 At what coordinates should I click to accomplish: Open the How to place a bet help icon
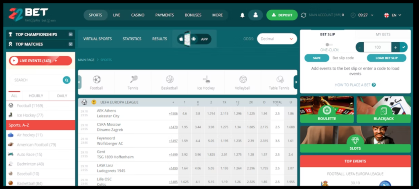[x=374, y=85]
